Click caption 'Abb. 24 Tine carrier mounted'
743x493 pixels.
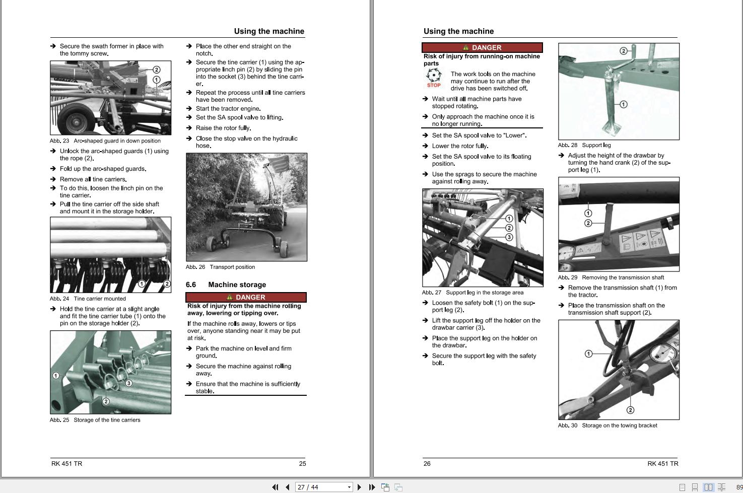click(88, 299)
